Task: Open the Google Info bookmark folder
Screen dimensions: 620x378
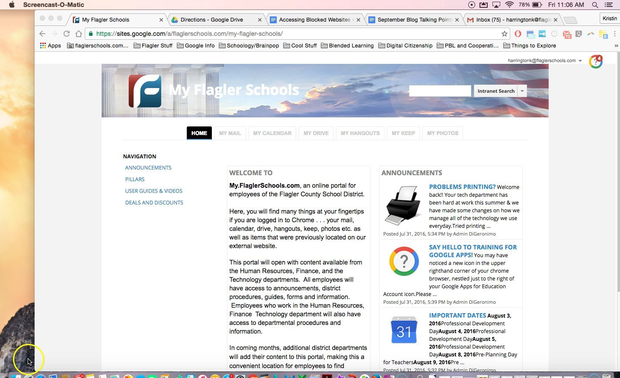Action: tap(196, 45)
